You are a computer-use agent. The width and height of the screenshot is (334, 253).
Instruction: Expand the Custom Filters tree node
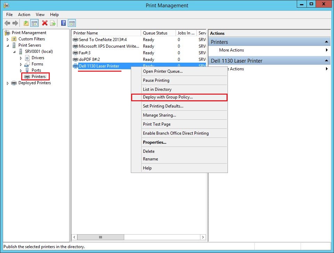point(8,39)
